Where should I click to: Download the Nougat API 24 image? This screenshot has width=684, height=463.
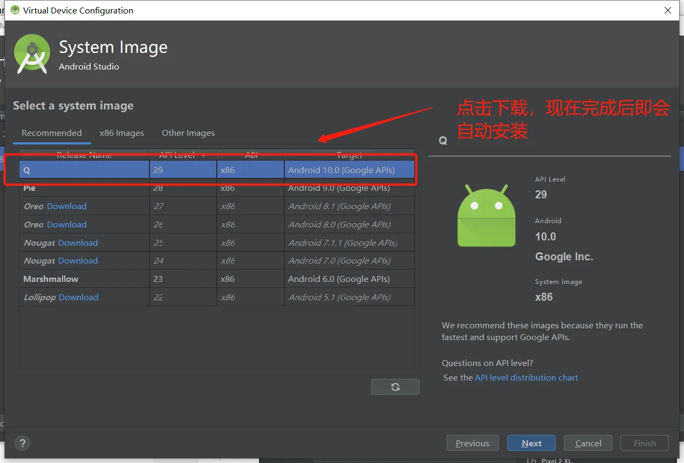(78, 261)
